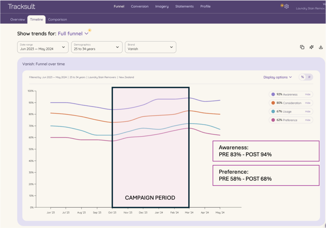Go to the Imagery page

162,6
